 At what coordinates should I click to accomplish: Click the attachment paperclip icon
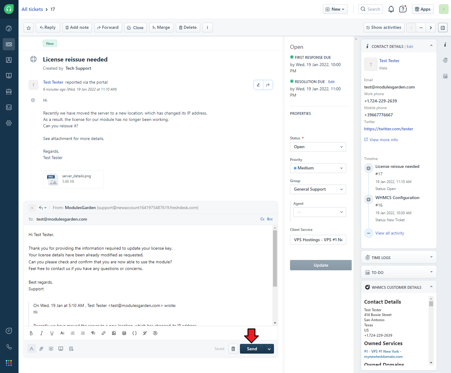coord(41,349)
